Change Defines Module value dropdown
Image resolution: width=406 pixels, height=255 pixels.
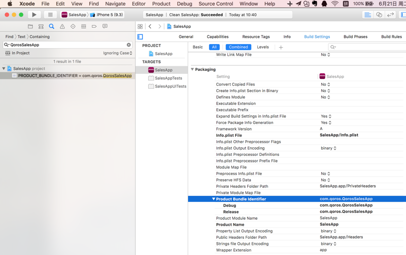(x=325, y=97)
